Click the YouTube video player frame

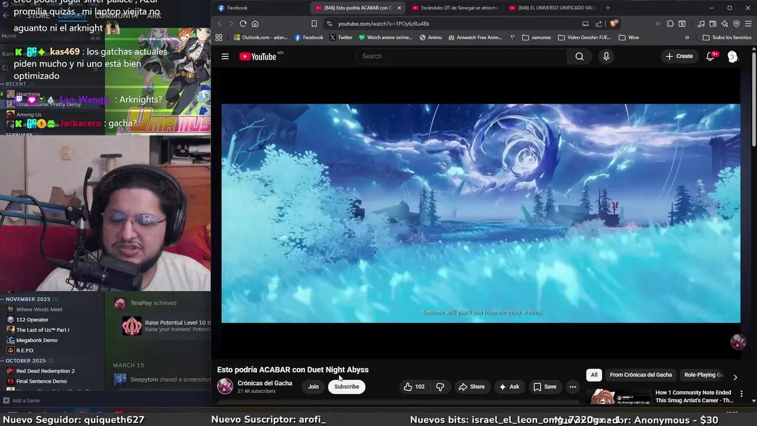click(x=481, y=214)
